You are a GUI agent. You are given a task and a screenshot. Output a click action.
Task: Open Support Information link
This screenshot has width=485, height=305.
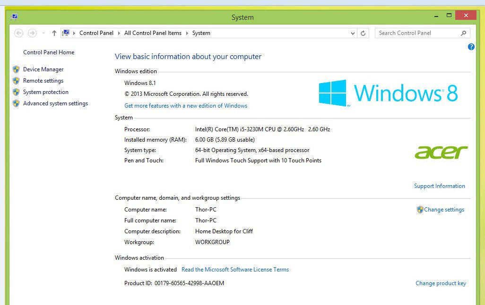pos(440,186)
